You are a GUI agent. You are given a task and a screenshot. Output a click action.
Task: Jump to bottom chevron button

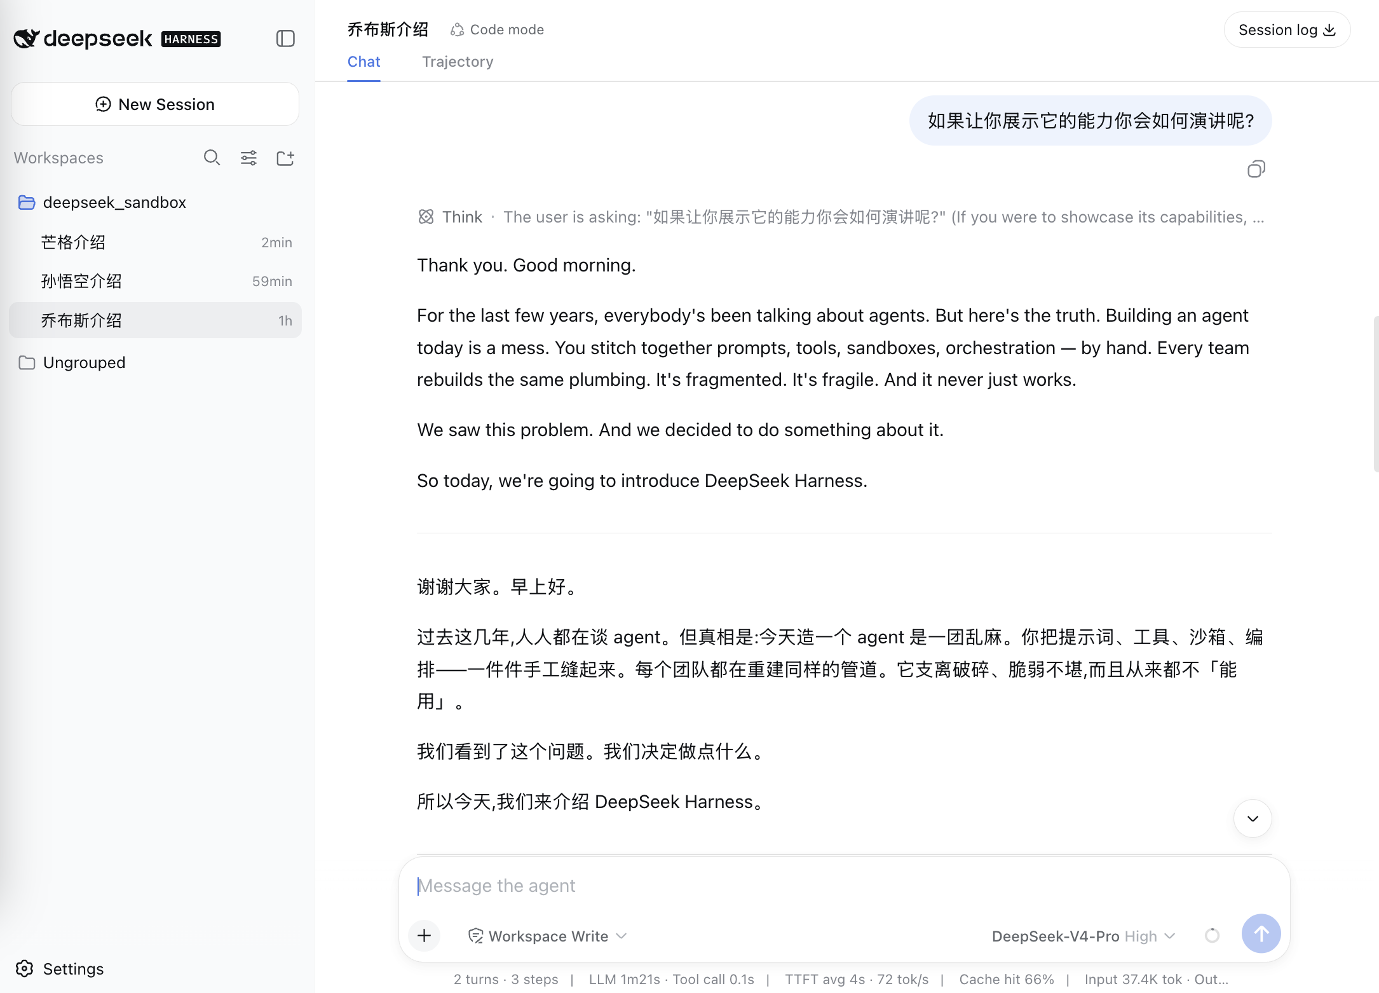click(x=1252, y=818)
